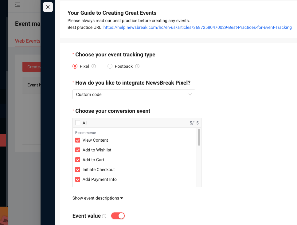This screenshot has width=297, height=225.
Task: Uncheck the View Content event
Action: (78, 140)
